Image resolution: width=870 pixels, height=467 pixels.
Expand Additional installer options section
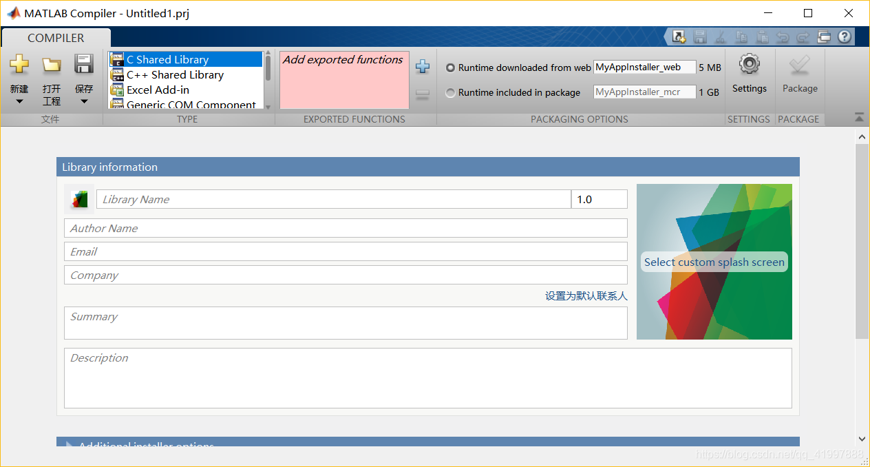pos(428,442)
